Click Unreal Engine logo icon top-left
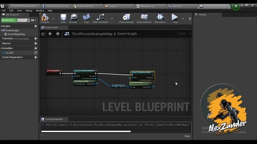This screenshot has width=257, height=144. tap(2, 6)
